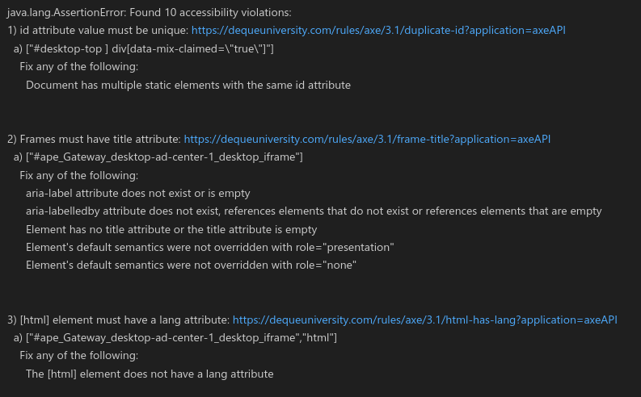Click 'Fix any of the following' under violation 3
This screenshot has width=641, height=397.
pos(79,356)
